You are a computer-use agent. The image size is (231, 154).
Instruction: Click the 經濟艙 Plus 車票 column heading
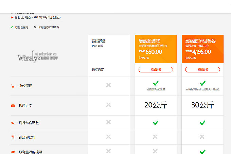[99, 43]
